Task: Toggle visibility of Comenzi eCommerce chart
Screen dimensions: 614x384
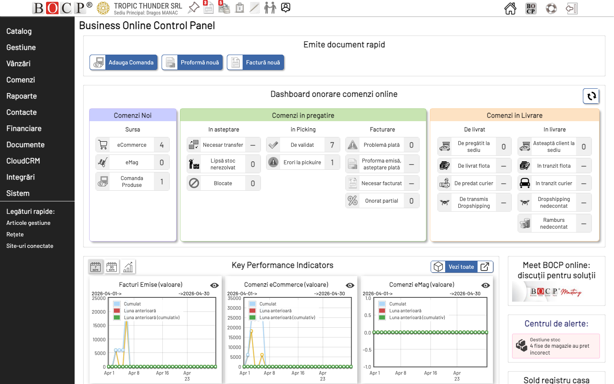Action: tap(350, 285)
